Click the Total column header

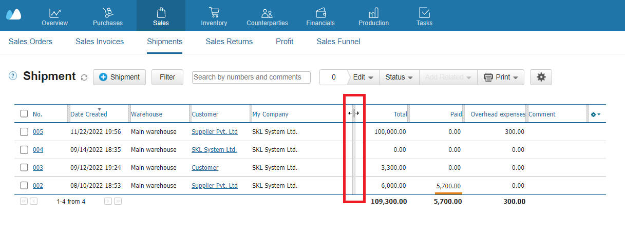tap(400, 114)
